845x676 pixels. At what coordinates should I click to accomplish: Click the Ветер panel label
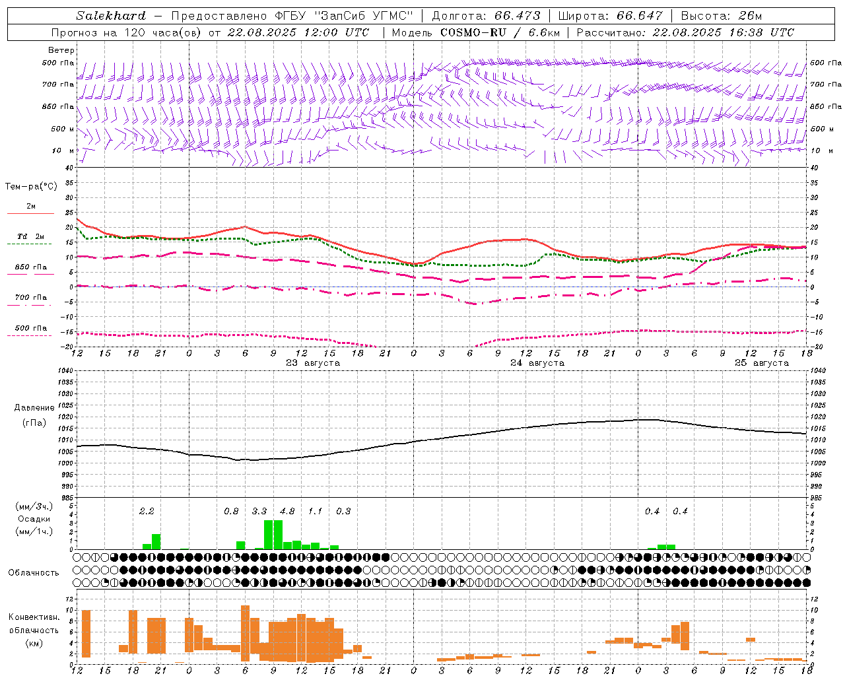pyautogui.click(x=61, y=50)
